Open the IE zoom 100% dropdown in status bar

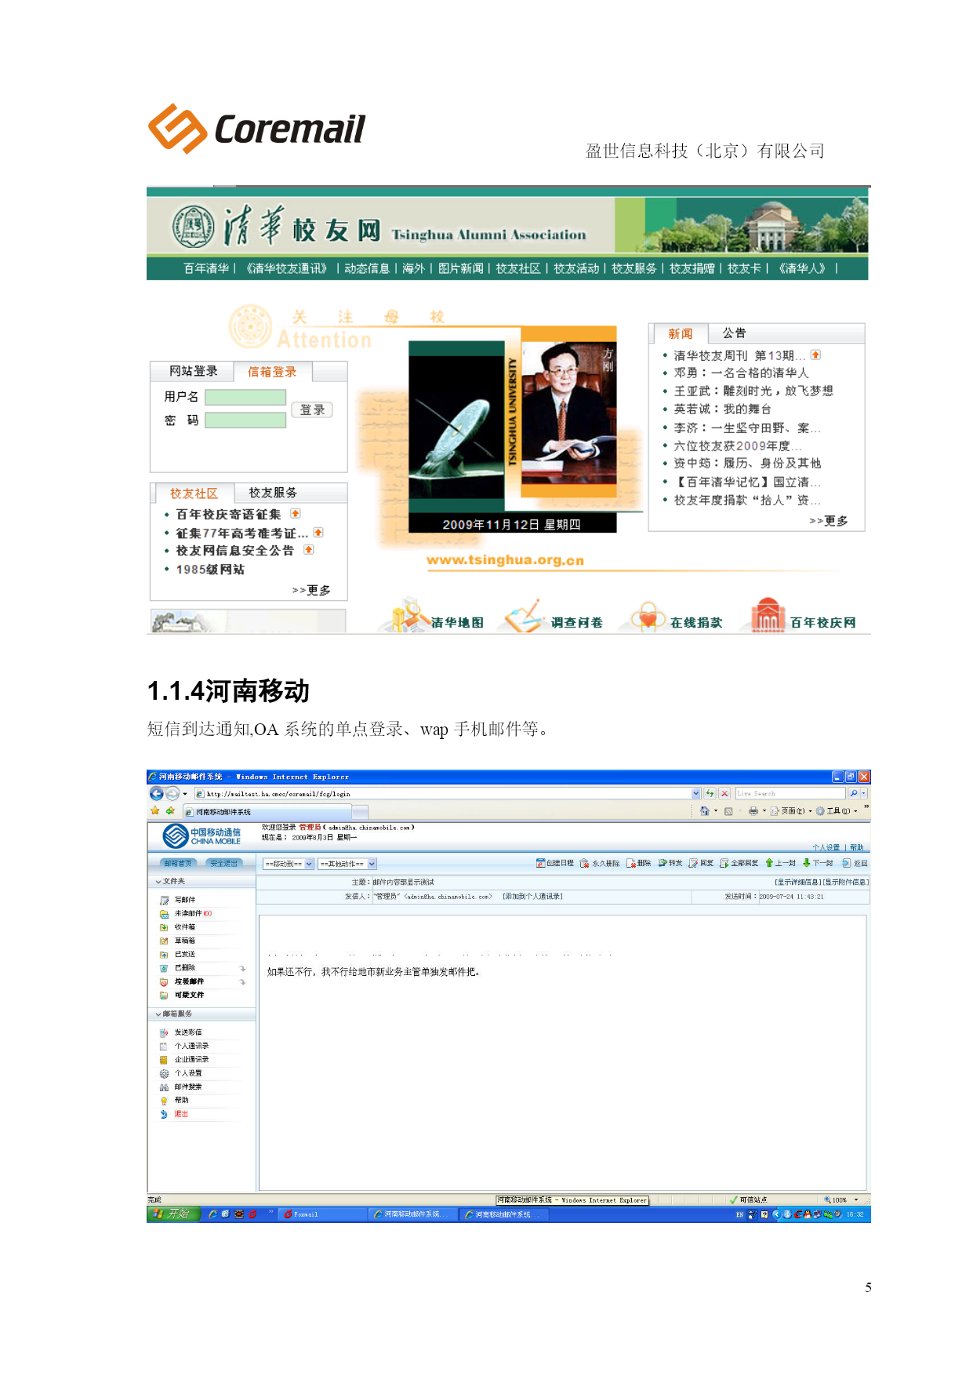856,1199
